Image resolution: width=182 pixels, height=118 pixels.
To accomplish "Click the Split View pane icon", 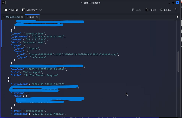I will tap(24, 10).
